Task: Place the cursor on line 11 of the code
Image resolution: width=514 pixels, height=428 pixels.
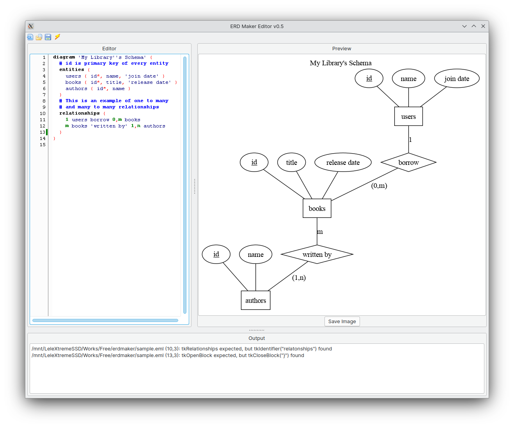Action: pyautogui.click(x=103, y=119)
